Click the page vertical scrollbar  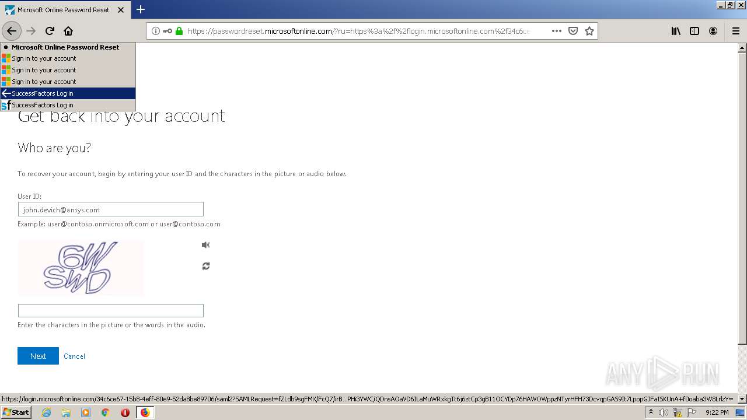tap(742, 198)
